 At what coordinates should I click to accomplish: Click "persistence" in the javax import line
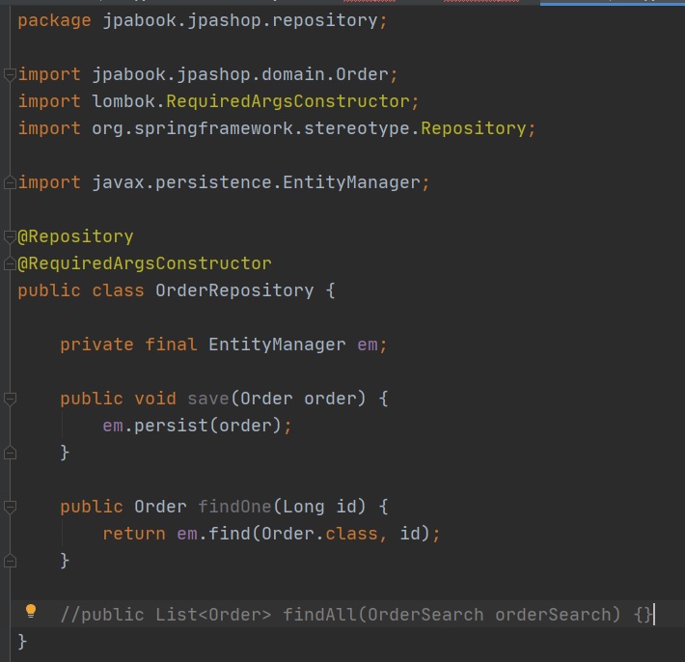[x=213, y=182]
